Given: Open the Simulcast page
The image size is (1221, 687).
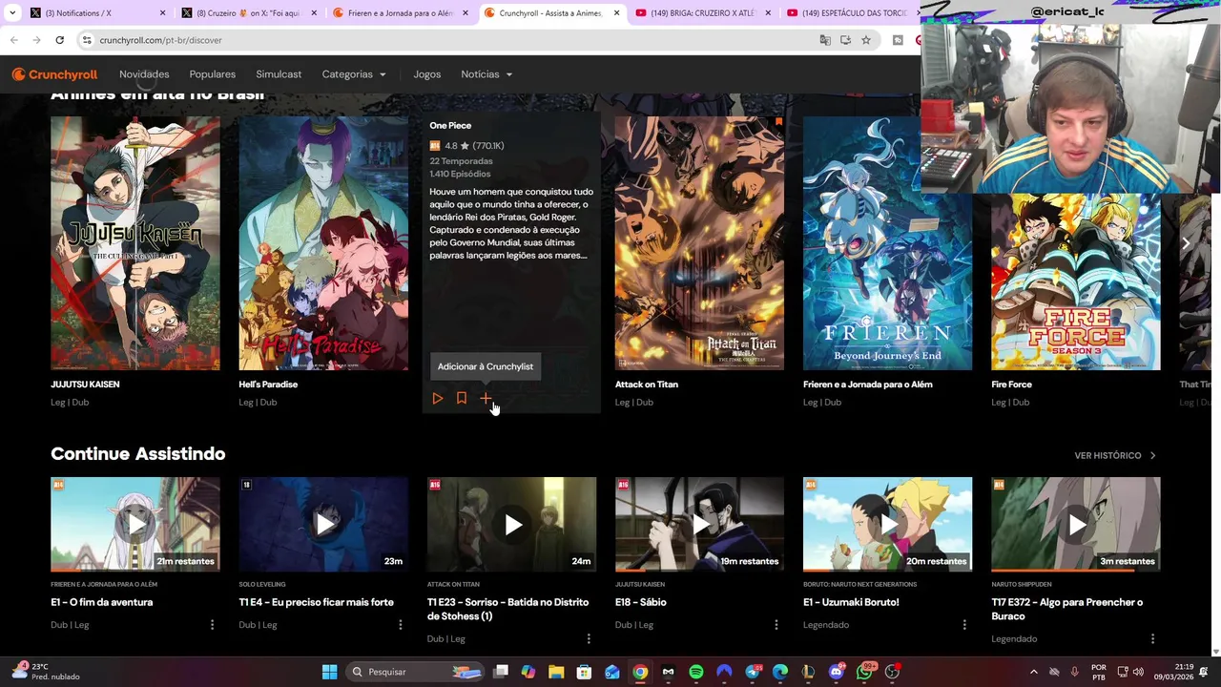Looking at the screenshot, I should click(279, 74).
